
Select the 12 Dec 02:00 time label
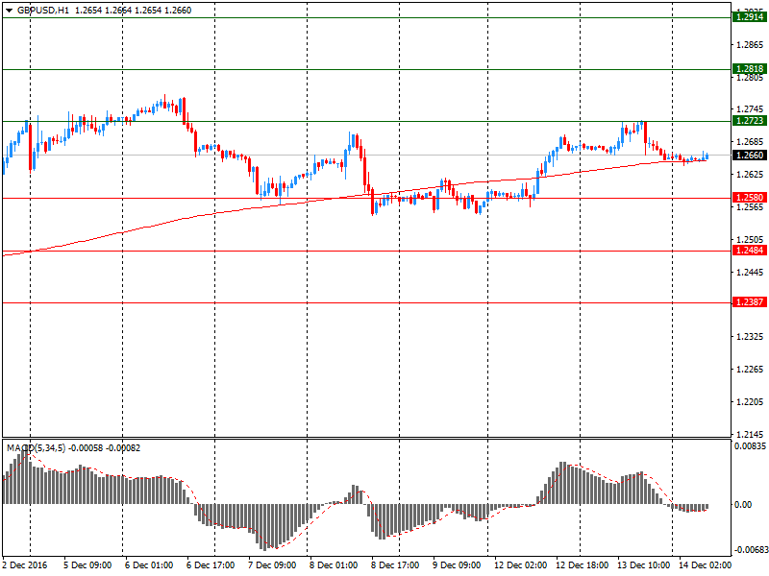pos(520,565)
